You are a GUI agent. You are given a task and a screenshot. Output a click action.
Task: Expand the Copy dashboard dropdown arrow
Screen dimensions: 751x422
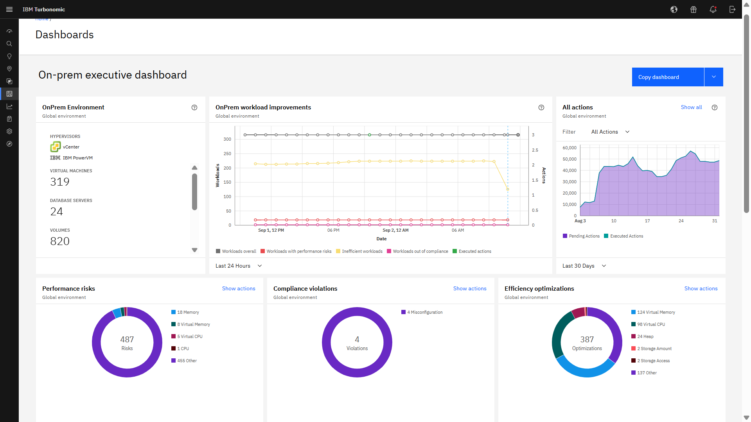tap(713, 77)
